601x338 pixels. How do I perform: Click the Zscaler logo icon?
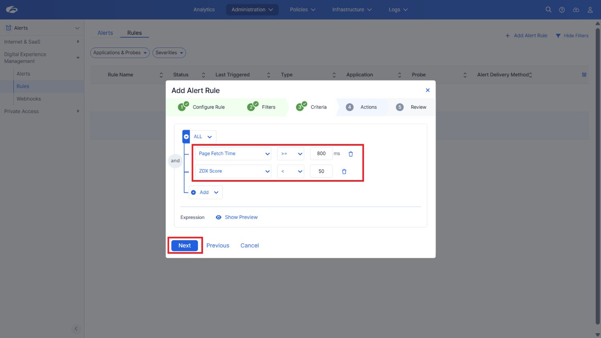12,10
